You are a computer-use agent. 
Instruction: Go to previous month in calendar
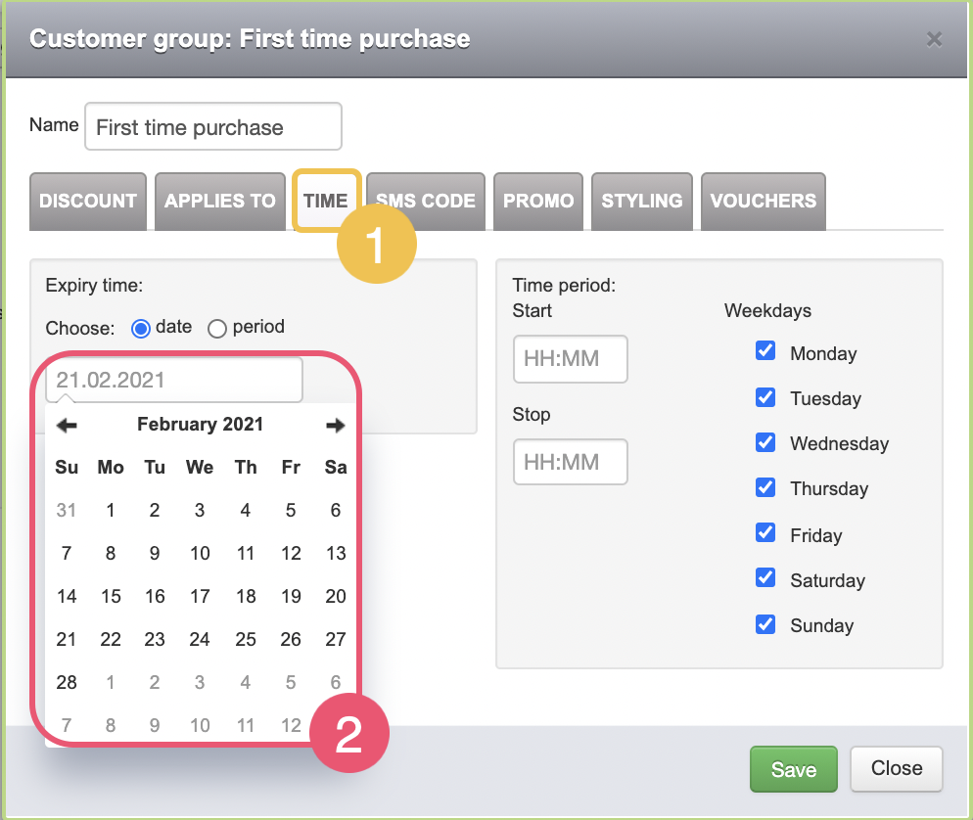(67, 426)
